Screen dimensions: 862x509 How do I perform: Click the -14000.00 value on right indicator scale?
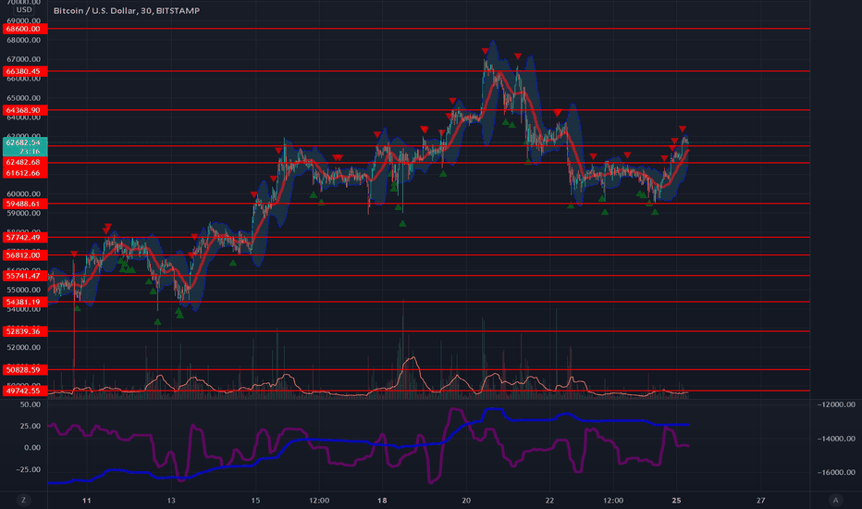point(836,439)
